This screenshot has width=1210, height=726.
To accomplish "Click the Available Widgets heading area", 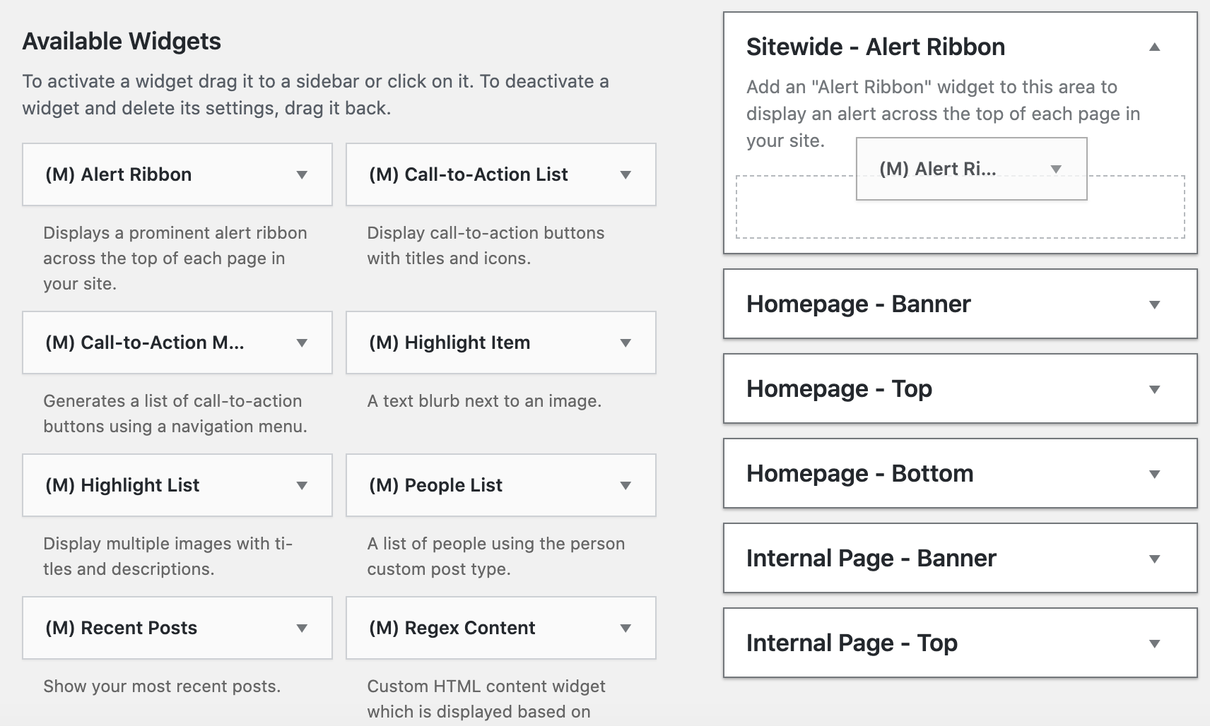I will pyautogui.click(x=122, y=41).
